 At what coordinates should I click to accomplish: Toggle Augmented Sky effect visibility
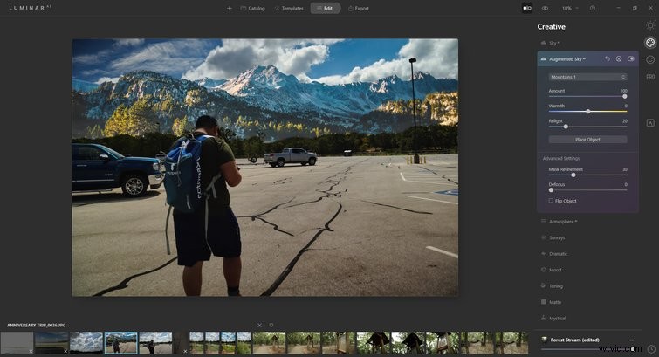[x=631, y=59]
